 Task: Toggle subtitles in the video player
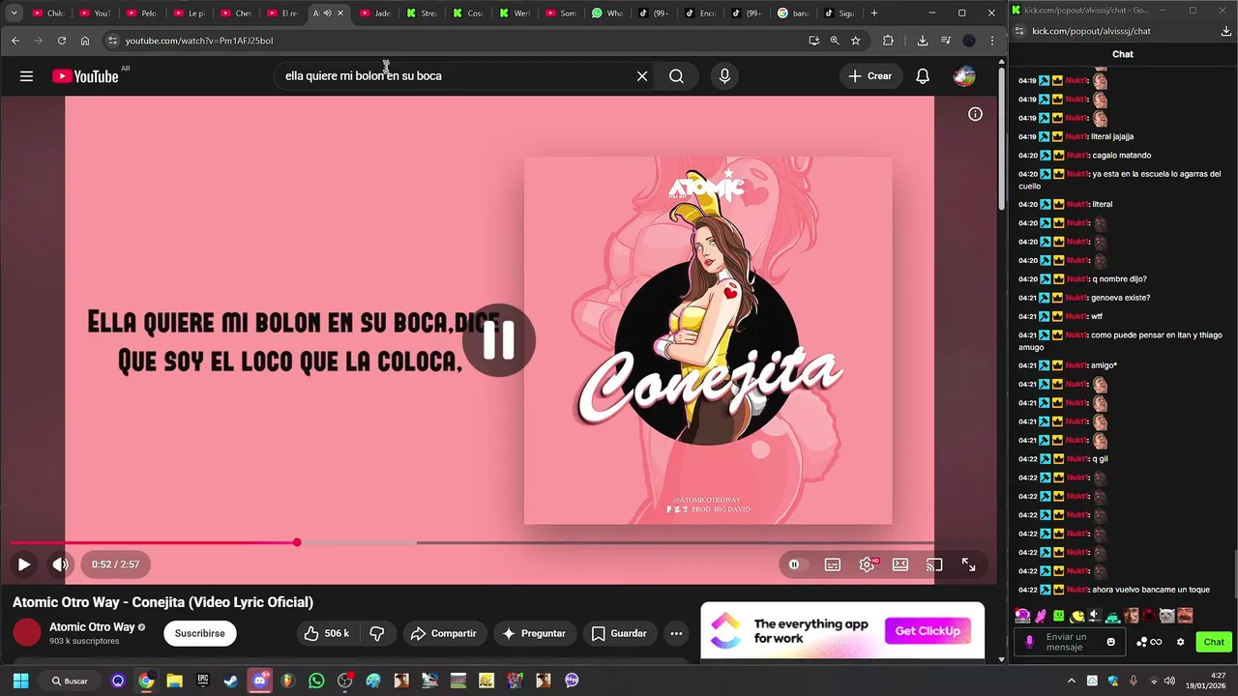click(832, 565)
